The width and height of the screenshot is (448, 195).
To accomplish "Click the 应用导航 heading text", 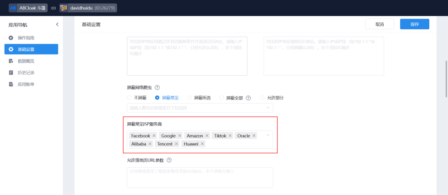I will pos(18,25).
